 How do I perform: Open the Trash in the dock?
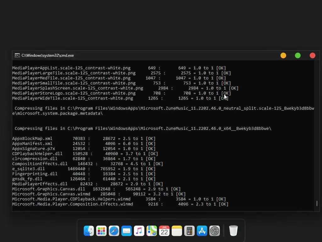233,231
